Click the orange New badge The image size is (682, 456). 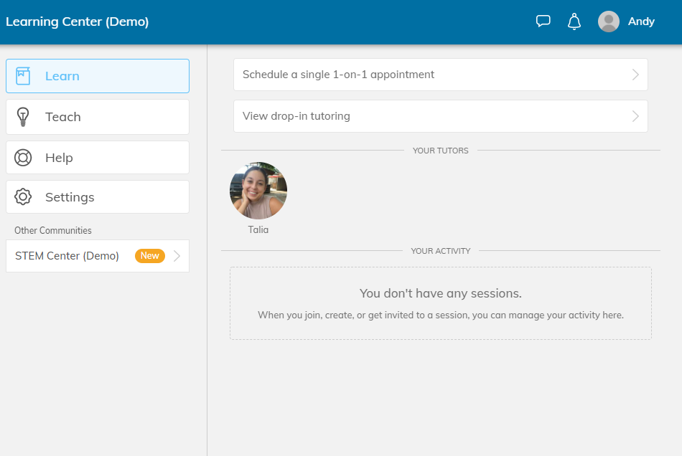tap(150, 256)
